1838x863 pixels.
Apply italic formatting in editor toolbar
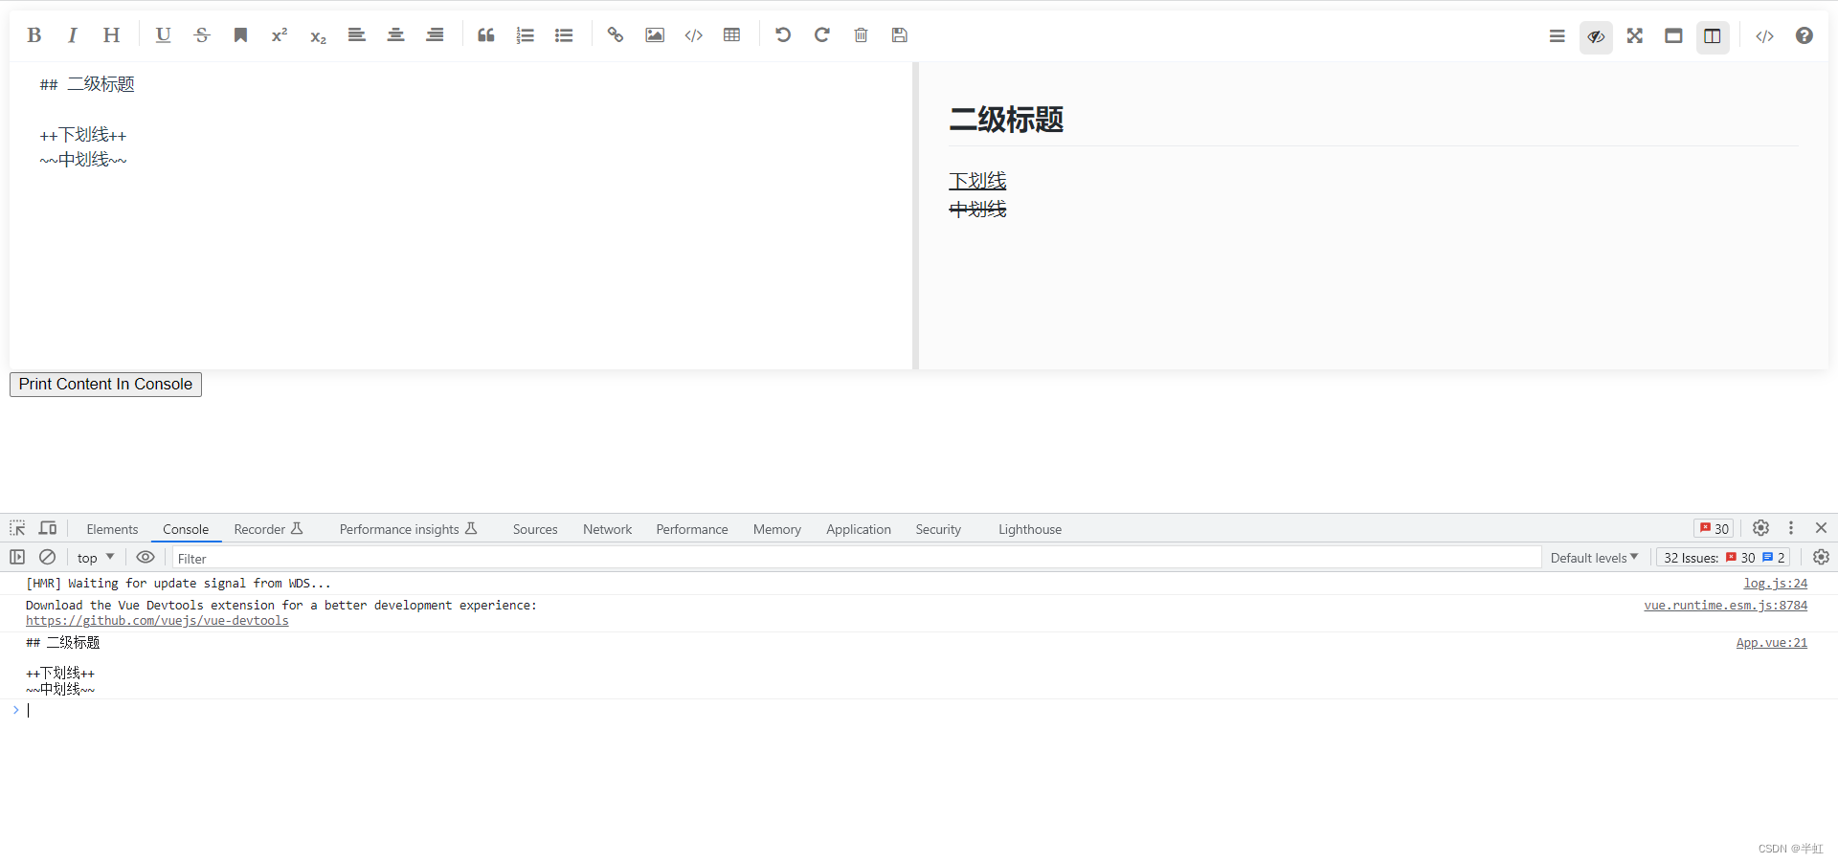73,35
